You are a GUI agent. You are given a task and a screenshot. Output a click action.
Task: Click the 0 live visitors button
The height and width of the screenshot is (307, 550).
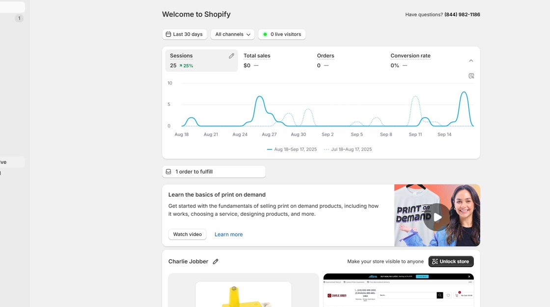tap(282, 34)
